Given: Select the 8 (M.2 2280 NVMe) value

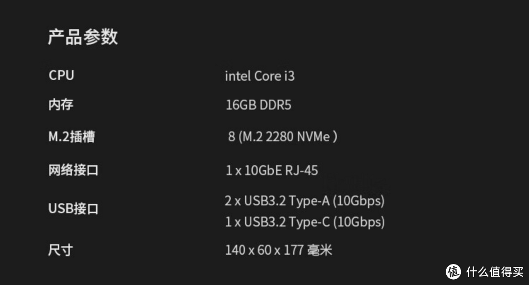Looking at the screenshot, I should (x=282, y=137).
